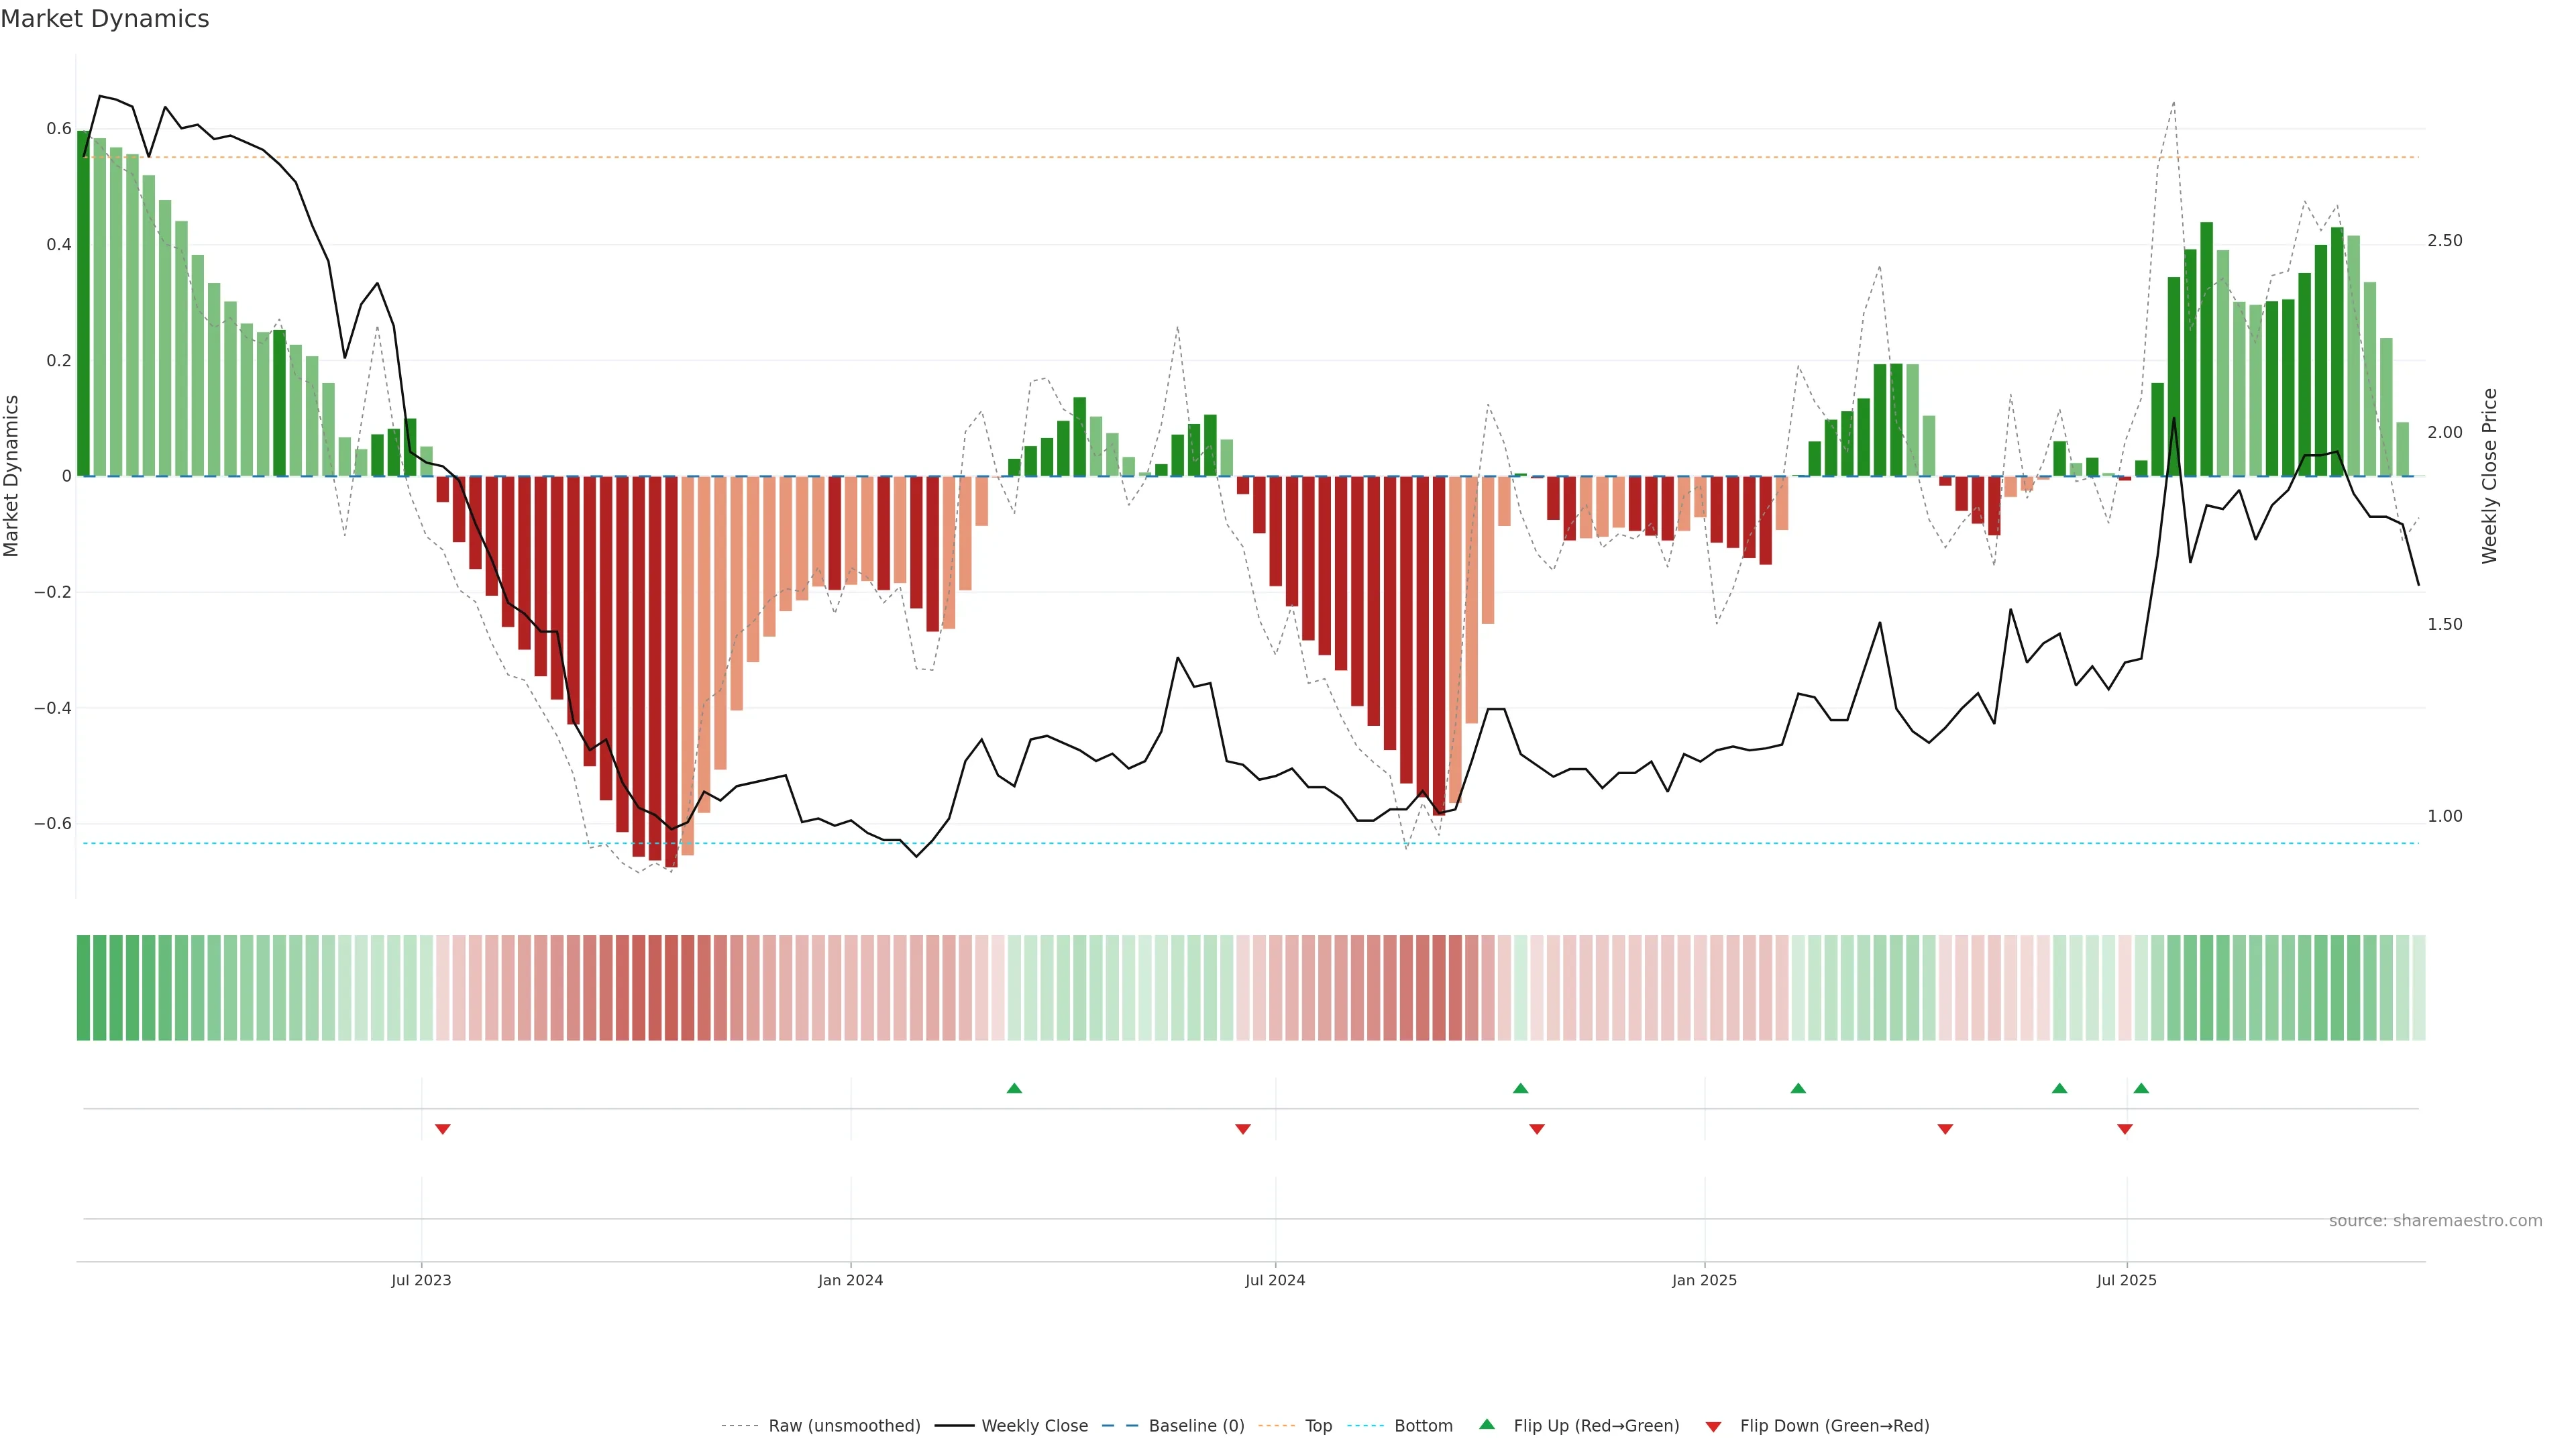Image resolution: width=2576 pixels, height=1449 pixels.
Task: Toggle the Raw (unsmoothed) legend entry
Action: coord(844,1425)
